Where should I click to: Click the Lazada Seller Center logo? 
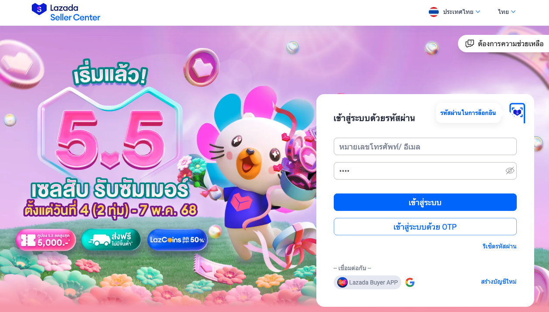tap(66, 12)
